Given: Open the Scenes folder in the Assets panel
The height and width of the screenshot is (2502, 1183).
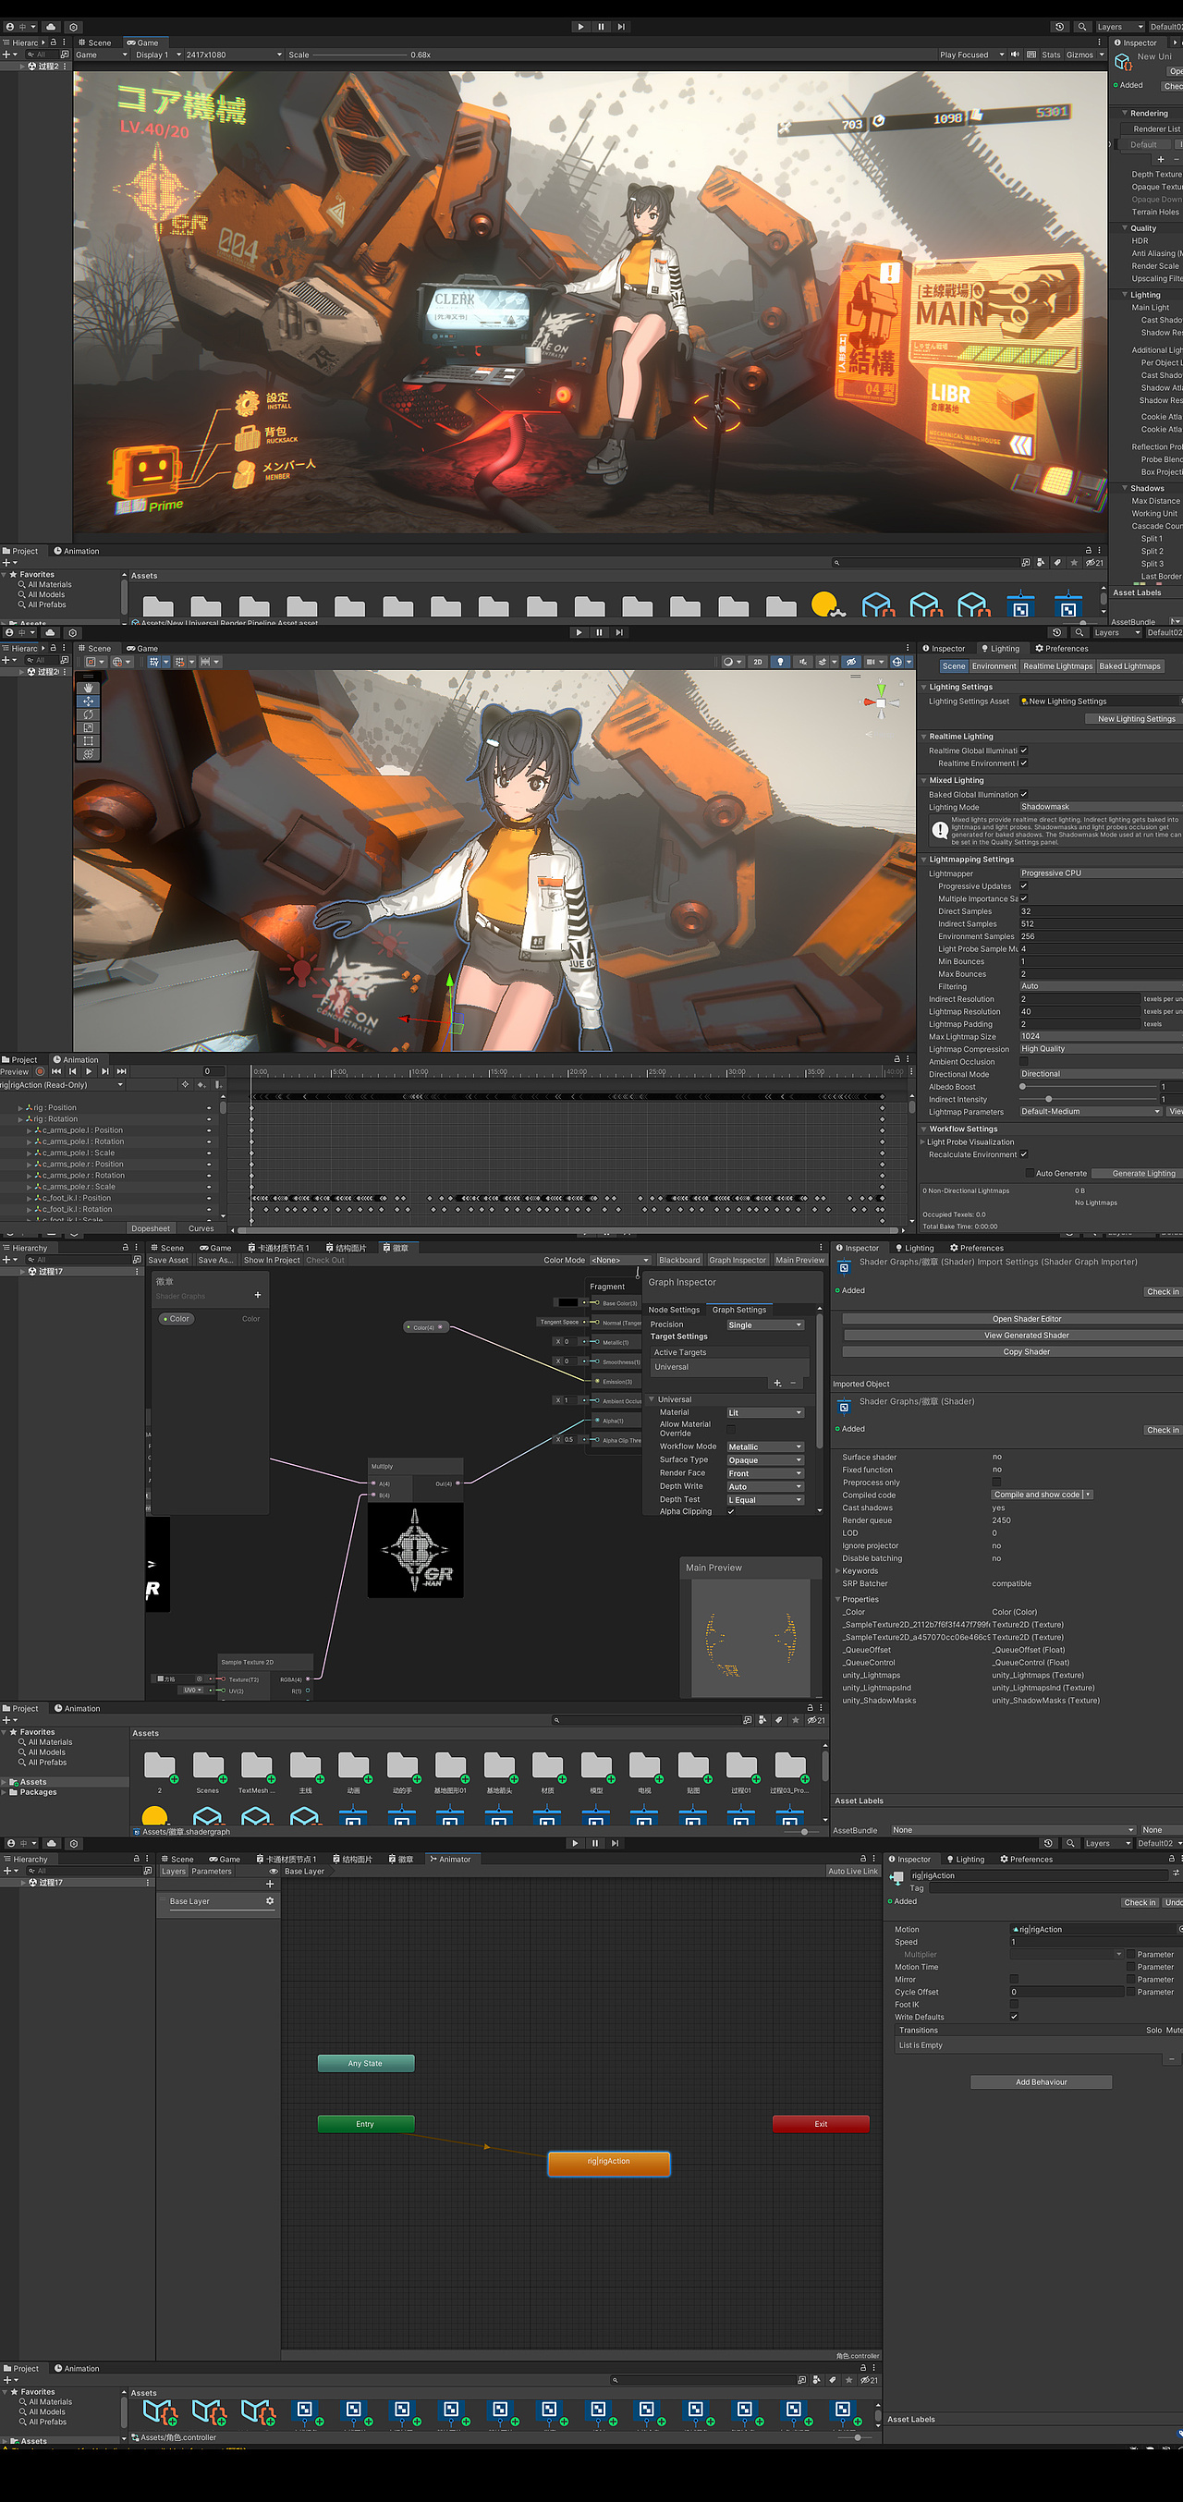Looking at the screenshot, I should click(208, 1771).
